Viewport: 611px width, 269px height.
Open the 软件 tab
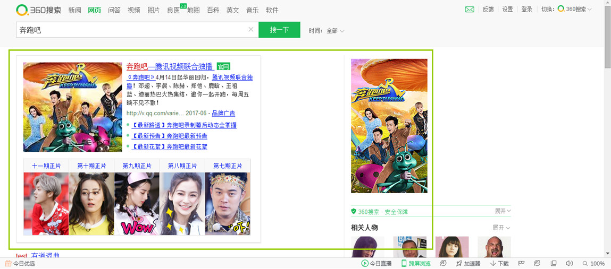click(x=272, y=11)
